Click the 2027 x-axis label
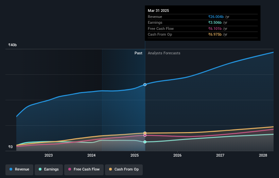This screenshot has width=279, height=178. (220, 156)
